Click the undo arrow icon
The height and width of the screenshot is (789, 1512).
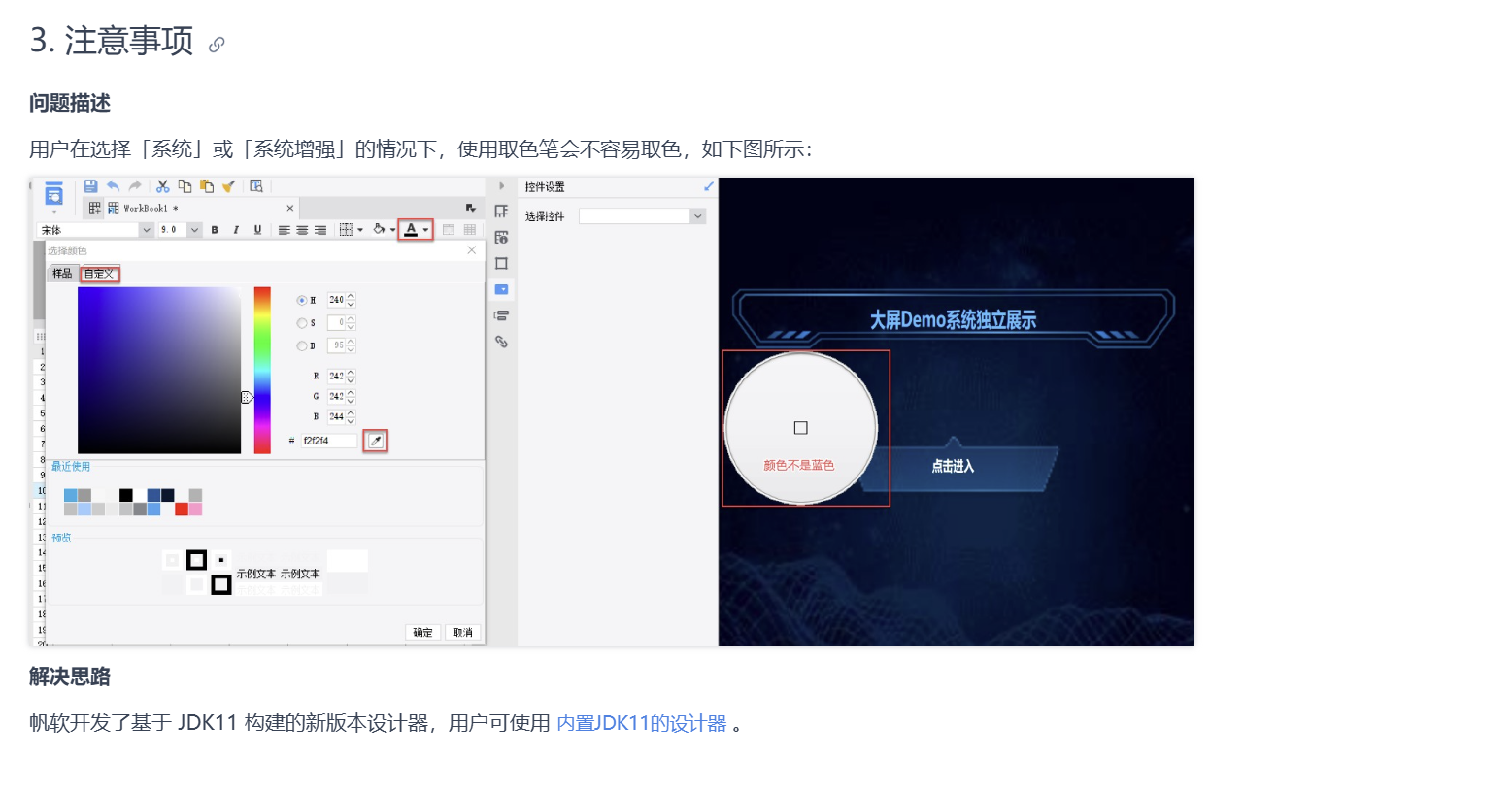113,186
